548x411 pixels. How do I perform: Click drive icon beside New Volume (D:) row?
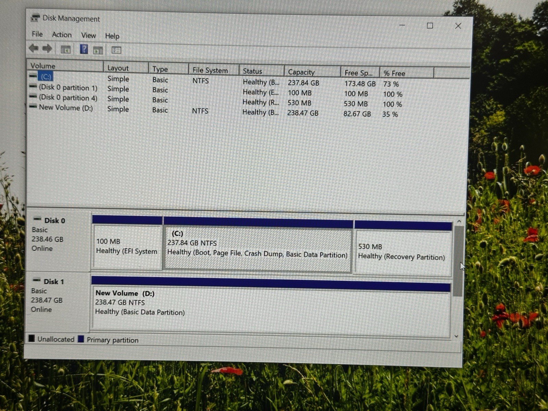pyautogui.click(x=33, y=107)
